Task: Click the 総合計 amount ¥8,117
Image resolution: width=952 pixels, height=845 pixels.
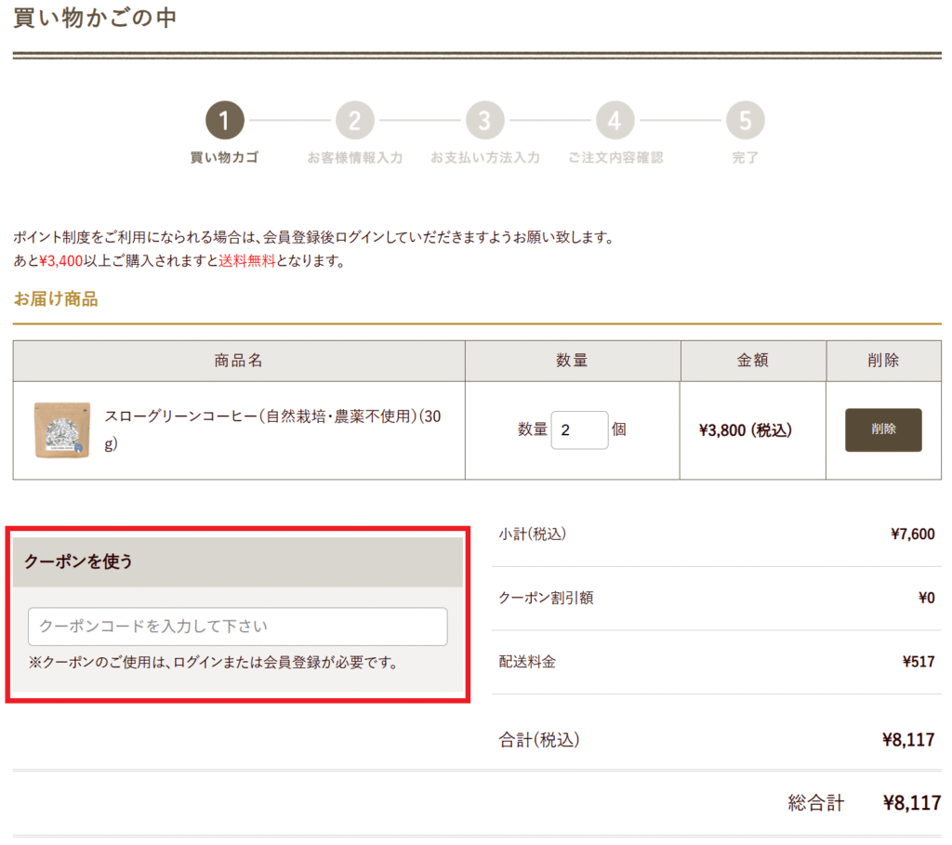Action: point(911,803)
